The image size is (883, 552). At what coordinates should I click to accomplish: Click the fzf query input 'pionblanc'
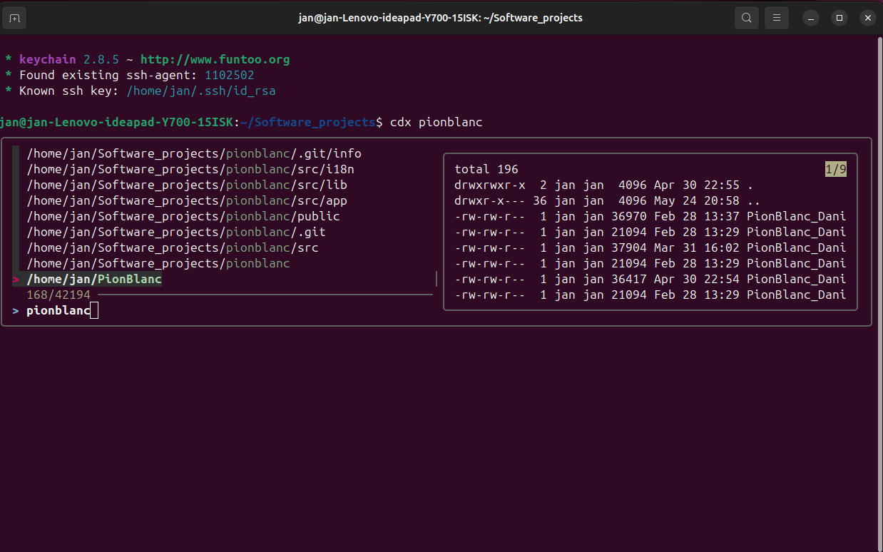[x=58, y=310]
